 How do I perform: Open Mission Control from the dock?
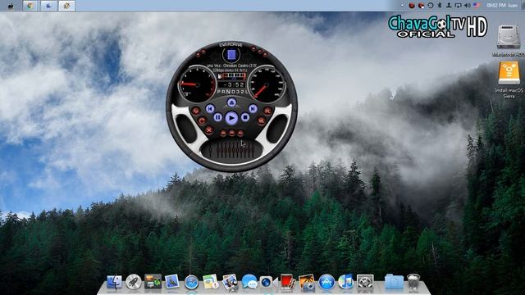pyautogui.click(x=153, y=282)
